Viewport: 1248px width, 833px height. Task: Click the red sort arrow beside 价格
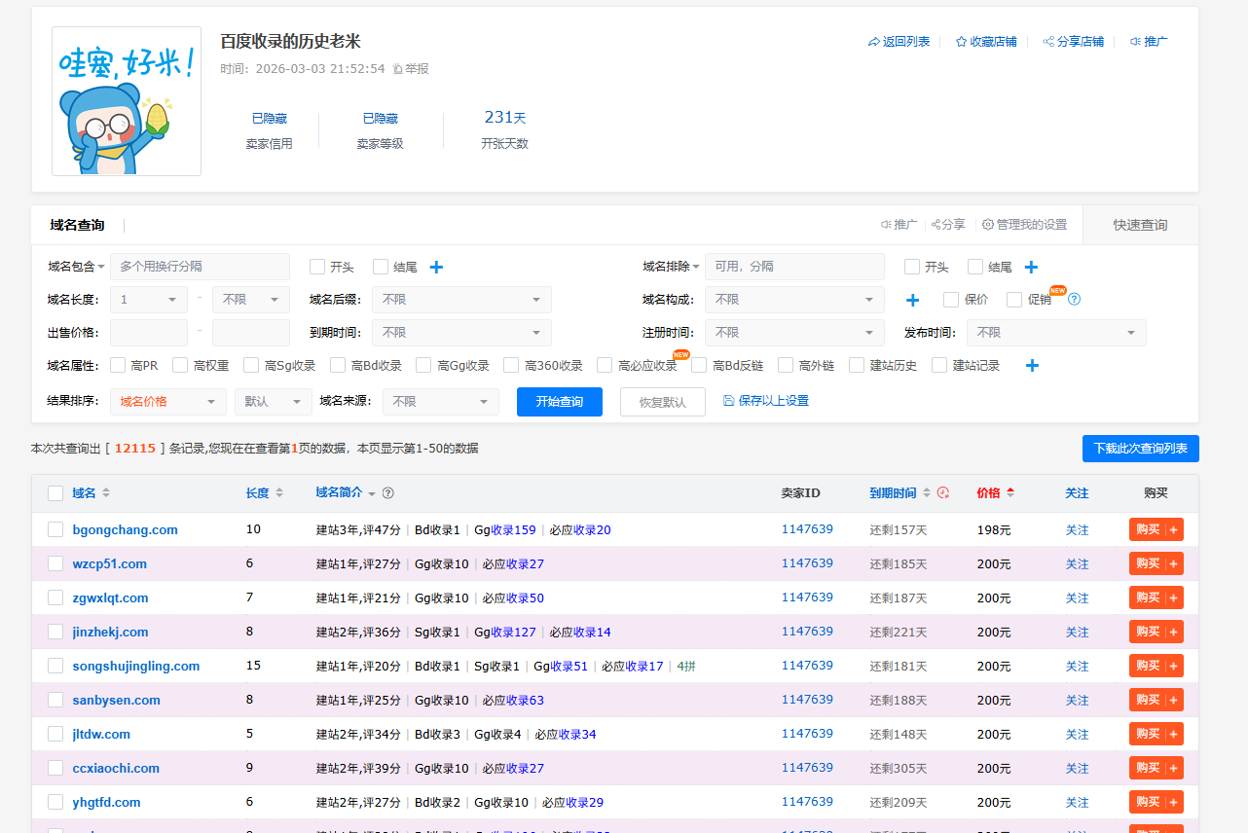(x=1010, y=493)
